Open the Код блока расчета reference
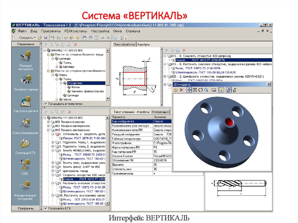This screenshot has width=298, height=223. [x=26, y=104]
